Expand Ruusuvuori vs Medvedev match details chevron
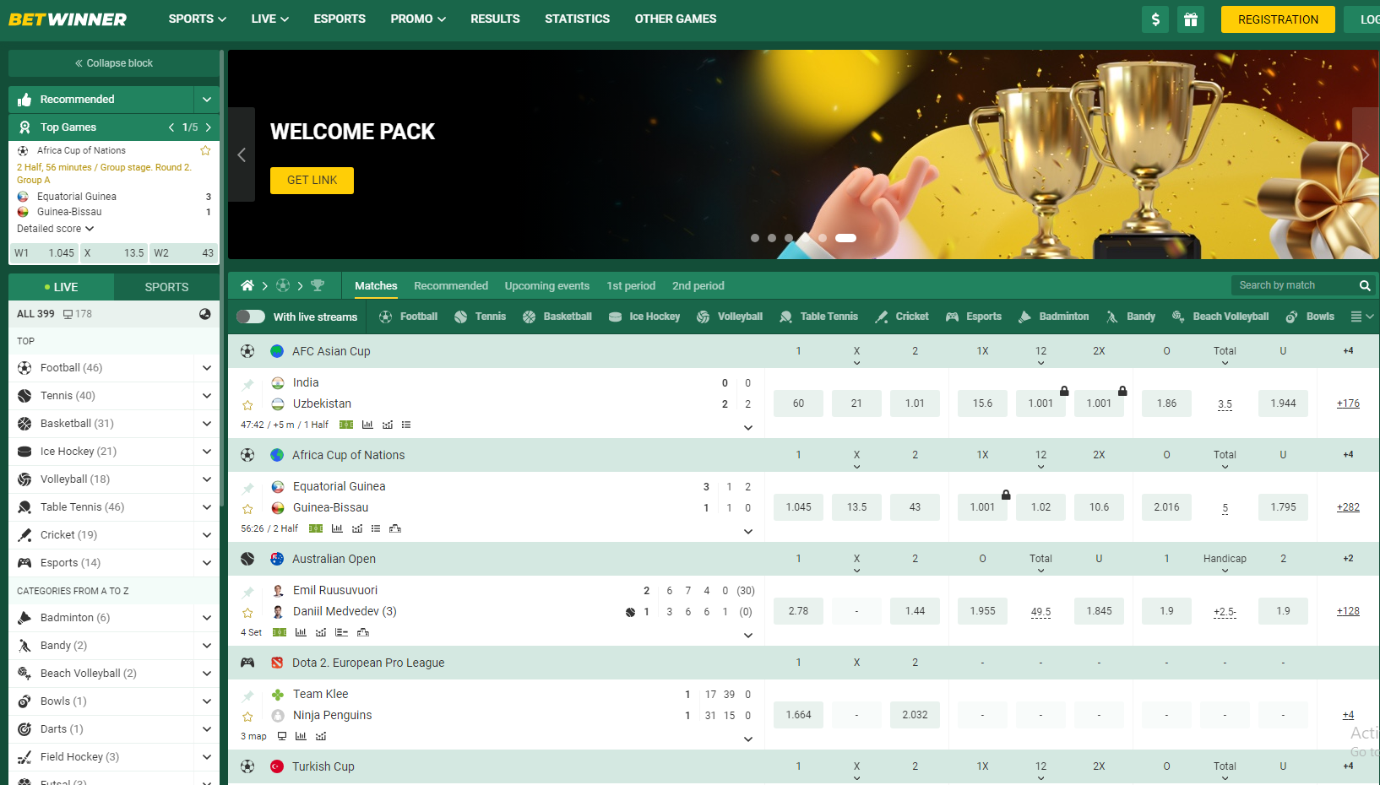 747,635
